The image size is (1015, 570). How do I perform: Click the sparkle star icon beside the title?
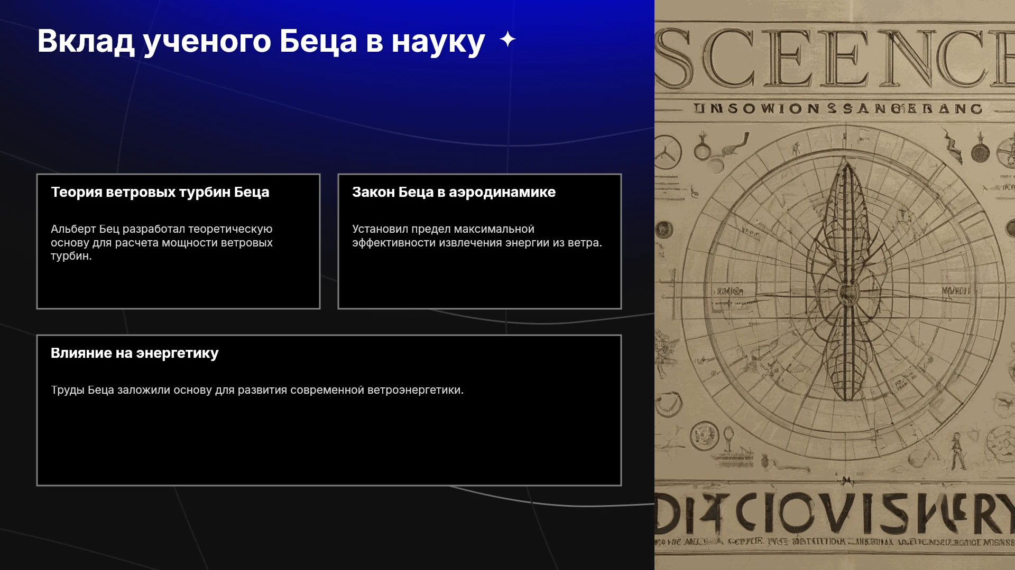508,39
